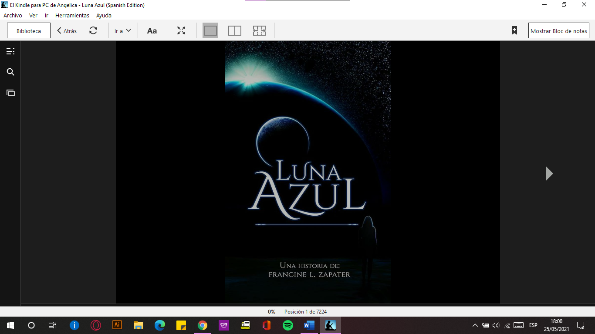595x334 pixels.
Task: Enter full screen reading mode
Action: [181, 31]
